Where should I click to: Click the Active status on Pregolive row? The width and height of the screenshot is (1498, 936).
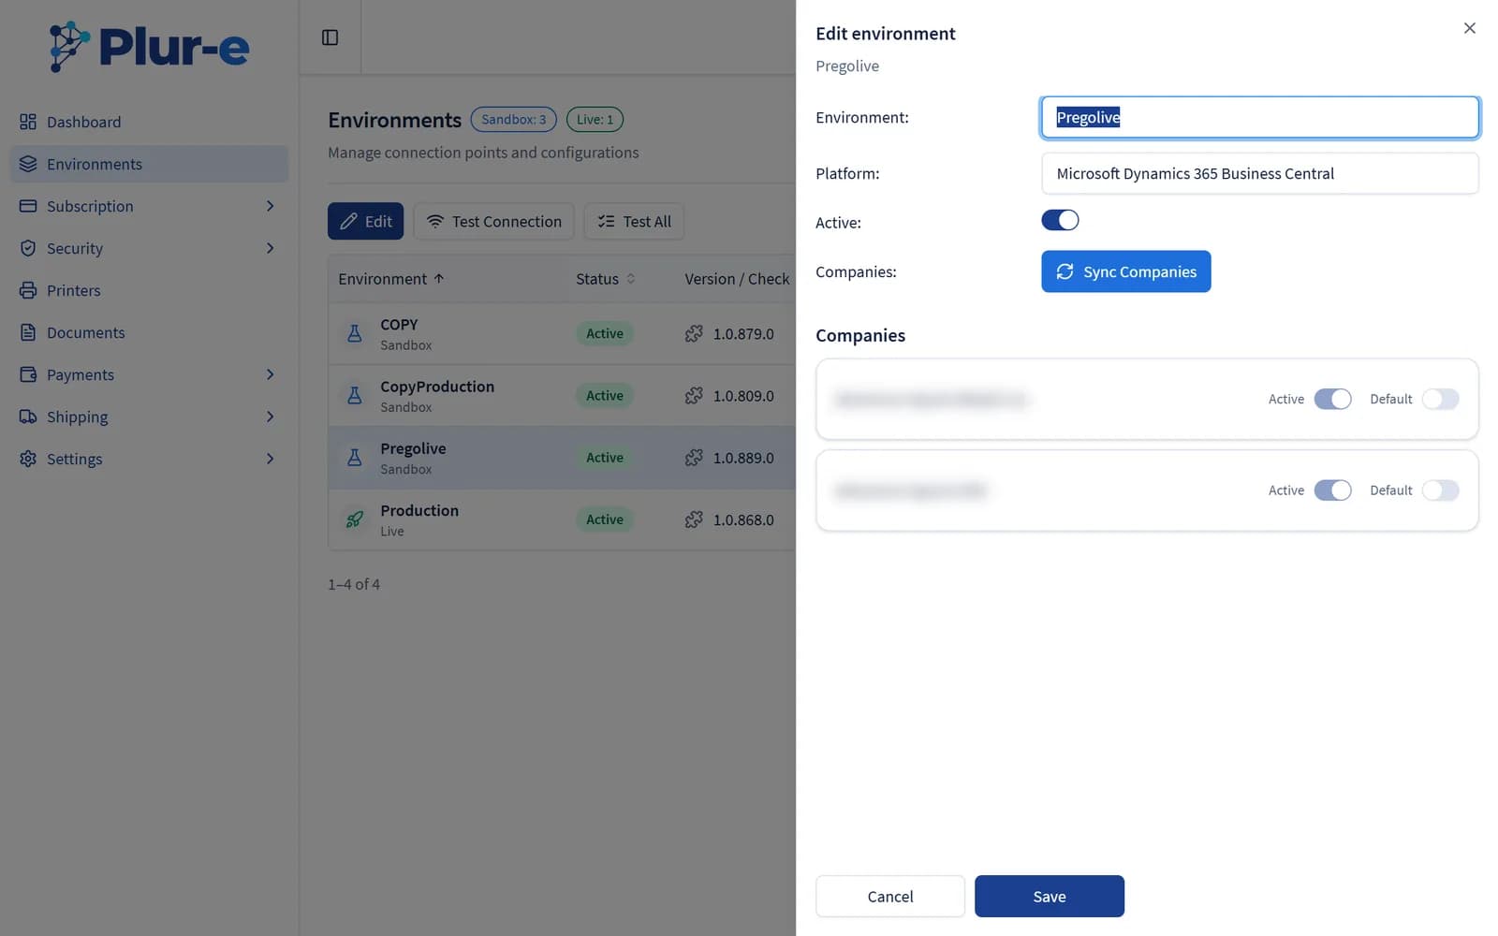point(605,458)
